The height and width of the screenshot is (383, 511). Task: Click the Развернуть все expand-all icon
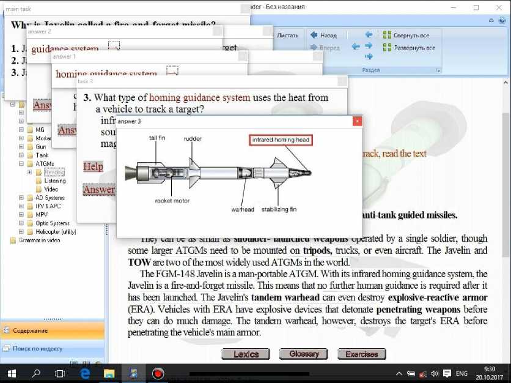click(x=387, y=48)
